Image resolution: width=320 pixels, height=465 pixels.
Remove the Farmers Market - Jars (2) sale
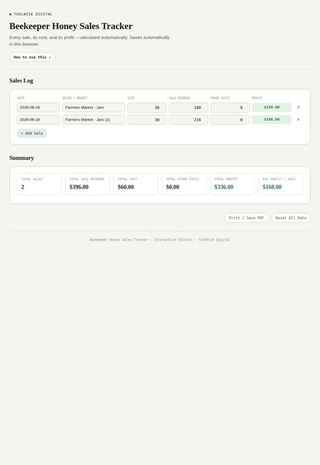point(298,119)
